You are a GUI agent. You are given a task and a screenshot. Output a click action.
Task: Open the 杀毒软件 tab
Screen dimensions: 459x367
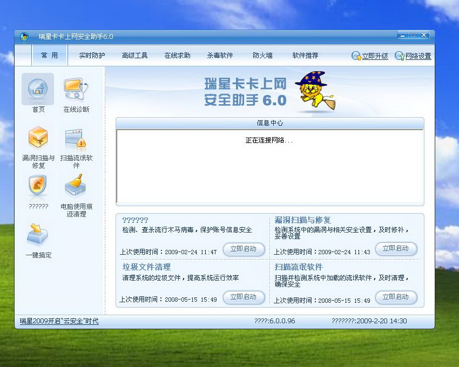coord(220,55)
